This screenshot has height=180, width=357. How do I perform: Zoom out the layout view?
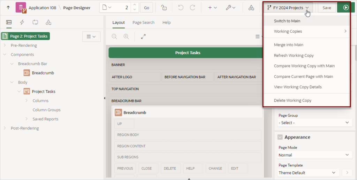point(114,36)
